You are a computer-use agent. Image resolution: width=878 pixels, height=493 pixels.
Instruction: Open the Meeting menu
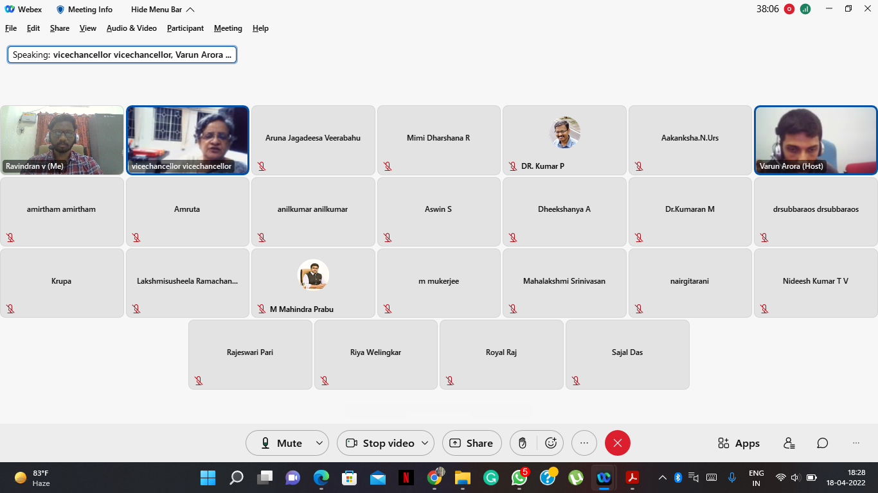228,28
